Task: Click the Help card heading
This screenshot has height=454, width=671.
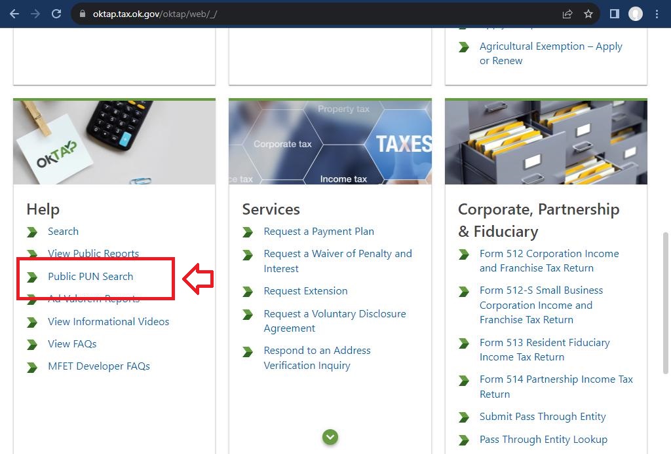Action: click(43, 209)
